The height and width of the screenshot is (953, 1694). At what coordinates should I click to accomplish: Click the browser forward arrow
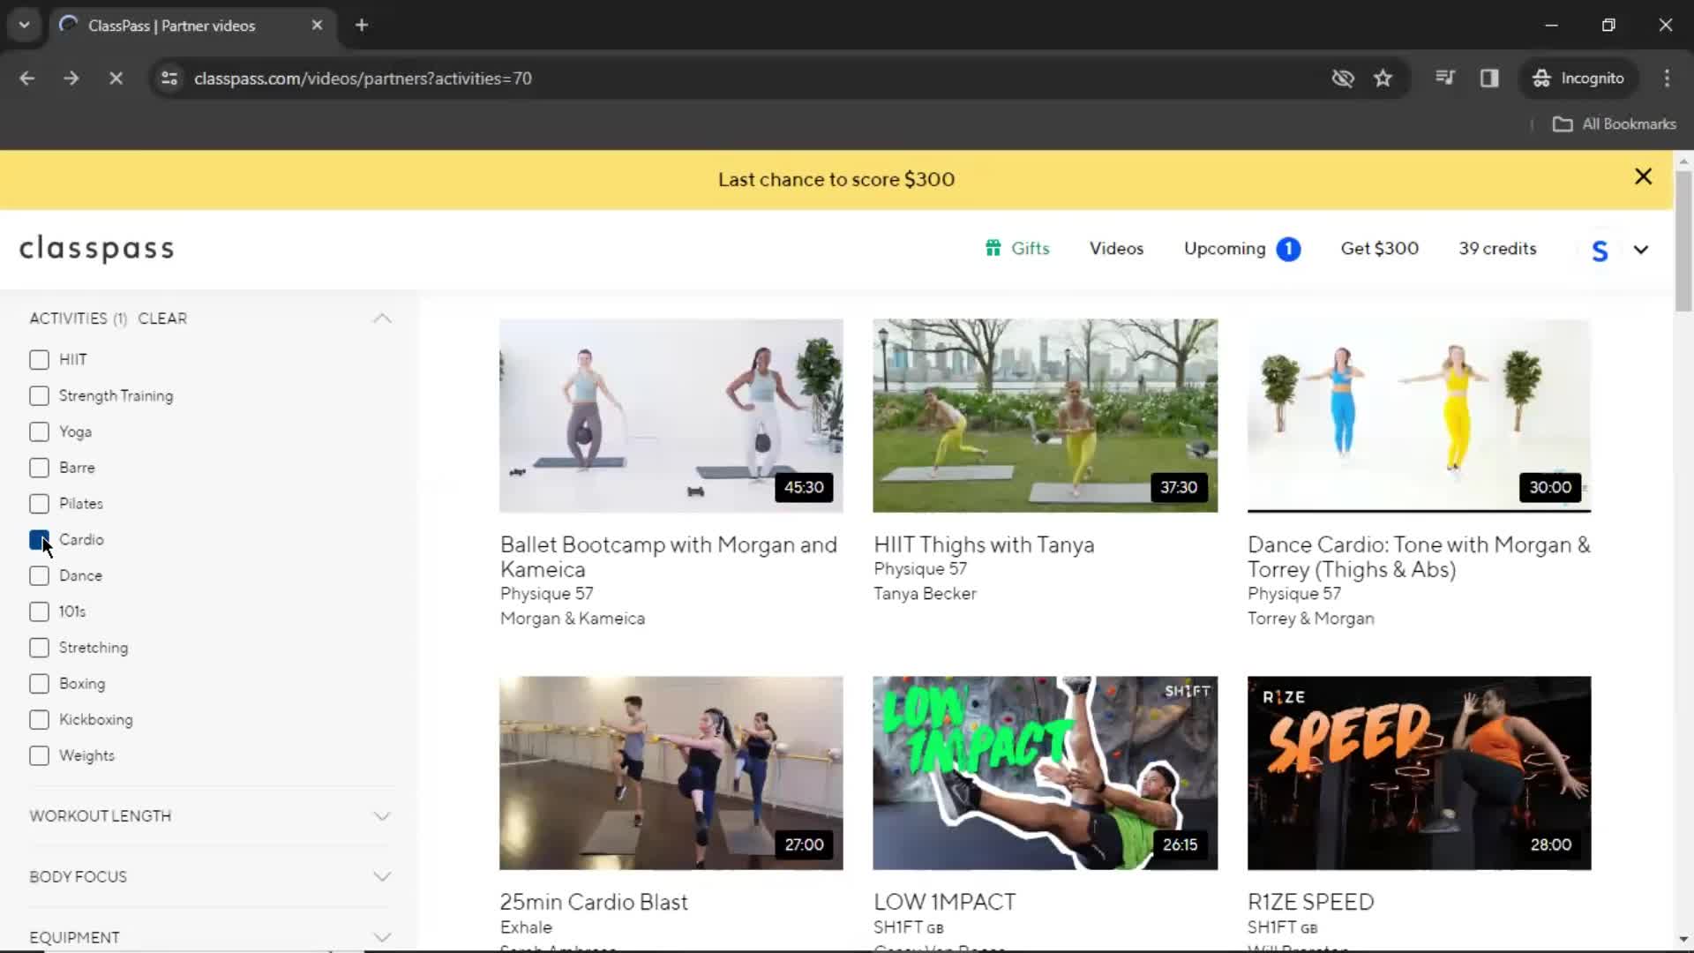tap(71, 79)
